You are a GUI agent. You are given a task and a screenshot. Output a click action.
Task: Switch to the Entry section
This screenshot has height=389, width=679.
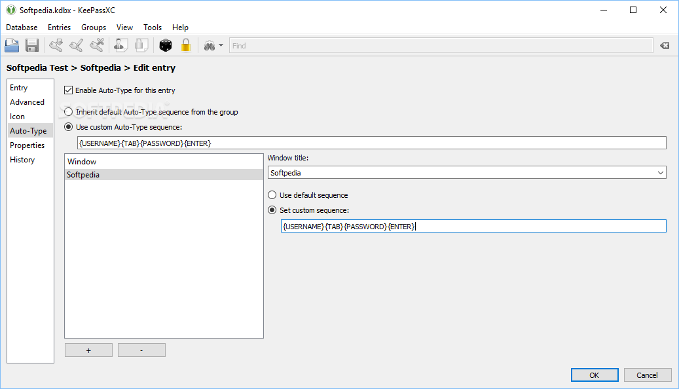(30, 88)
